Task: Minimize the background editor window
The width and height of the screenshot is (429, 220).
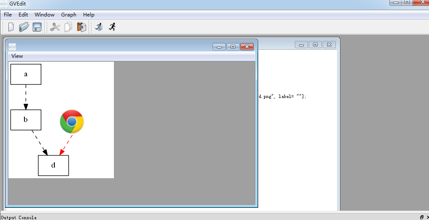Action: pyautogui.click(x=301, y=45)
